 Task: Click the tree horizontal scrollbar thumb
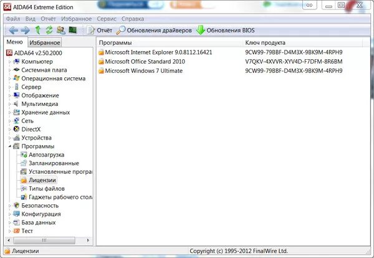(44, 241)
